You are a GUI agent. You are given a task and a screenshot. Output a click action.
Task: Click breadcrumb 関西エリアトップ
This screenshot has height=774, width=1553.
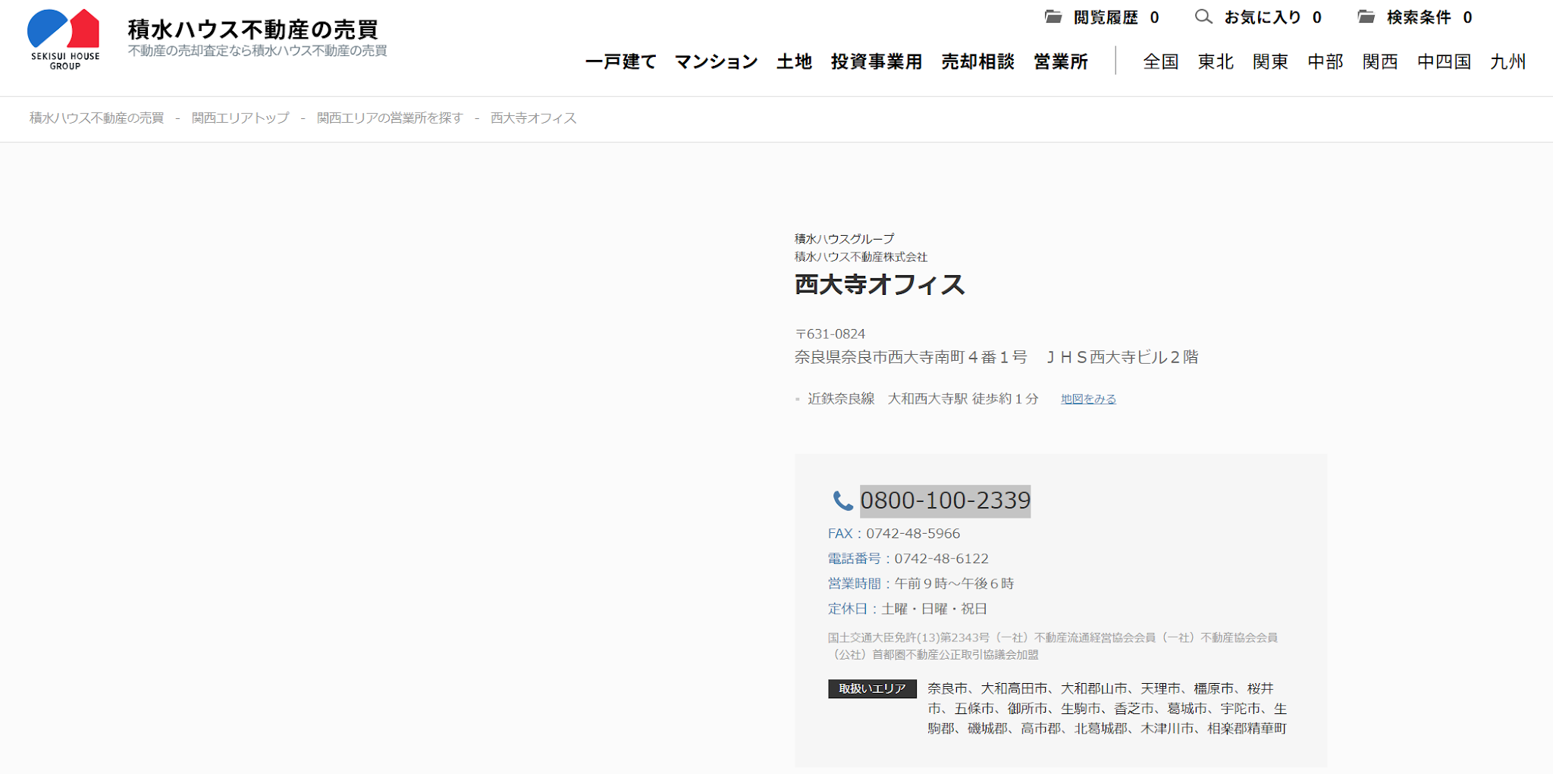coord(240,118)
